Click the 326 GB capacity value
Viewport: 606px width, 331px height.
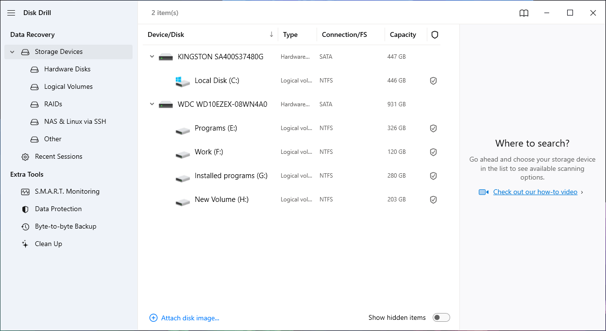pos(397,128)
